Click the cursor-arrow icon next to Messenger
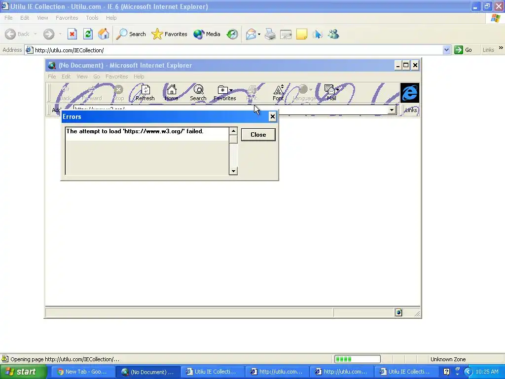505x379 pixels. click(318, 34)
